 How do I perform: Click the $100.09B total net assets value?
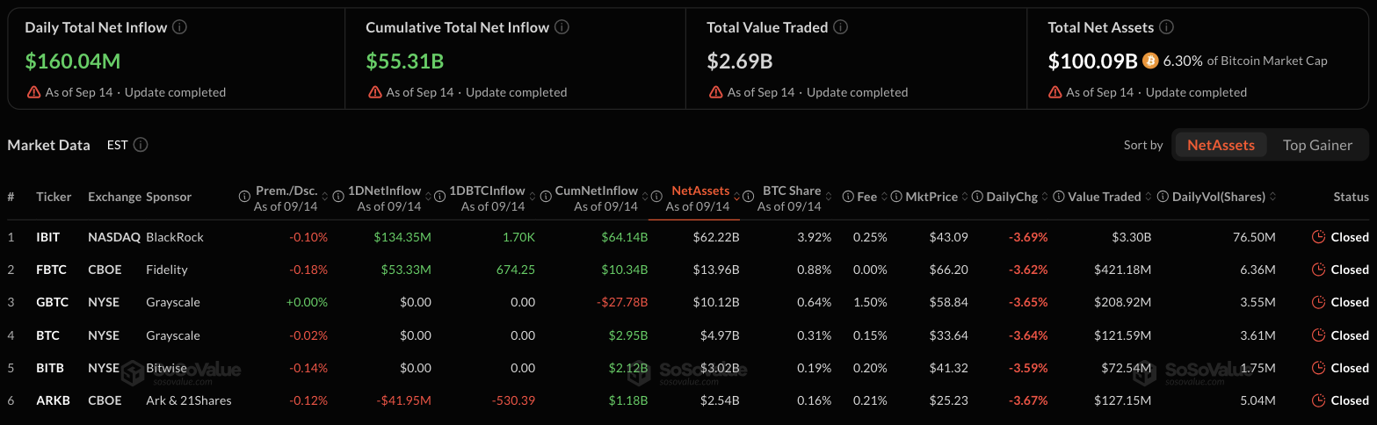point(1092,61)
